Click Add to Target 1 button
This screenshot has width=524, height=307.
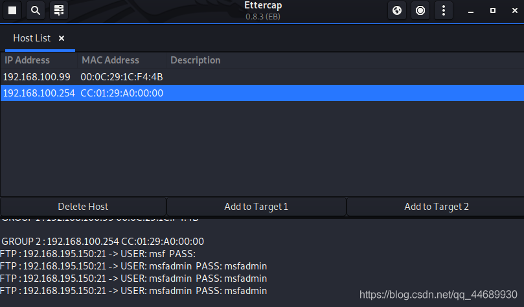tap(256, 207)
